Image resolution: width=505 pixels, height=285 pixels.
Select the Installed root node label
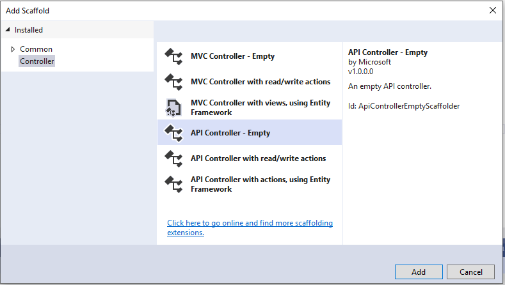coord(29,30)
